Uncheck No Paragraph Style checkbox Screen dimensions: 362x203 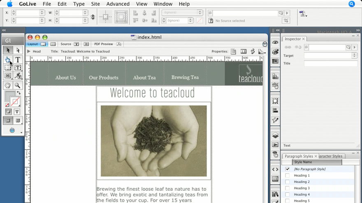tap(287, 169)
